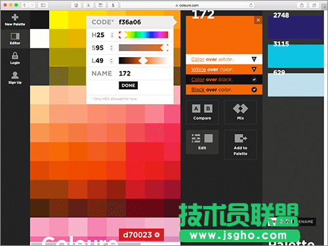Viewport: 328px width, 246px height.
Task: Click the New Palette plus icon
Action: tap(15, 17)
